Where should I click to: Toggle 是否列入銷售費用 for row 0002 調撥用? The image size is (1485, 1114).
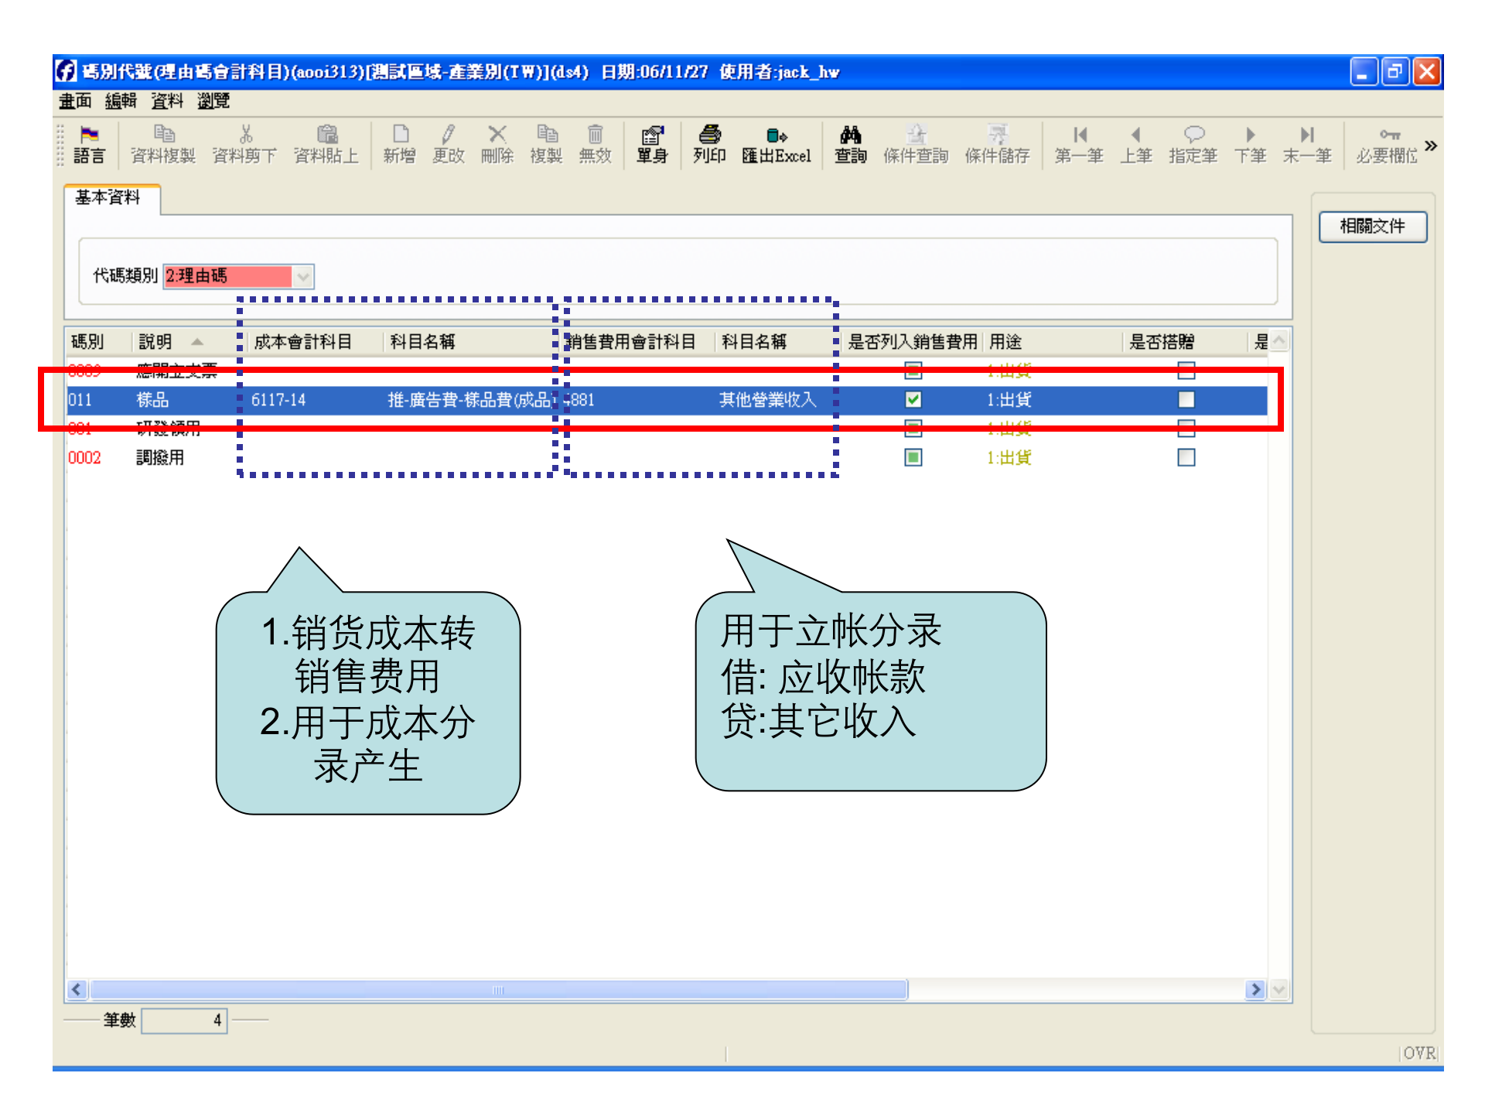click(913, 457)
